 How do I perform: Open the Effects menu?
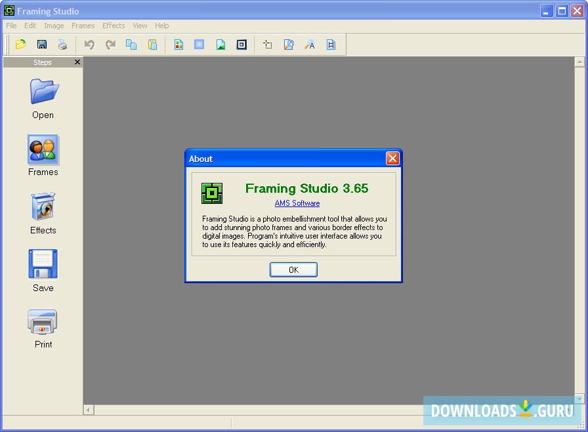(113, 26)
